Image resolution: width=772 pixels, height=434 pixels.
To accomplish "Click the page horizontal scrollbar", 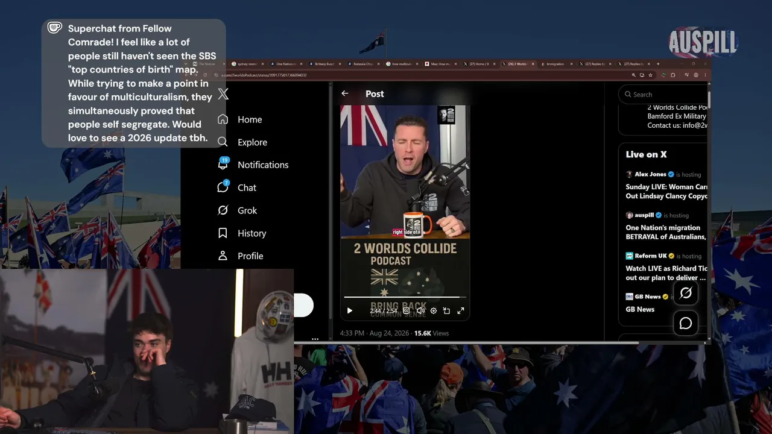I will (x=467, y=342).
